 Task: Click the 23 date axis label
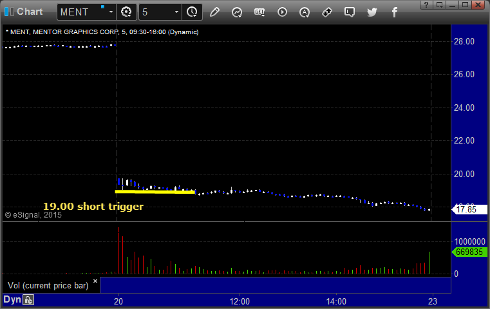click(433, 301)
